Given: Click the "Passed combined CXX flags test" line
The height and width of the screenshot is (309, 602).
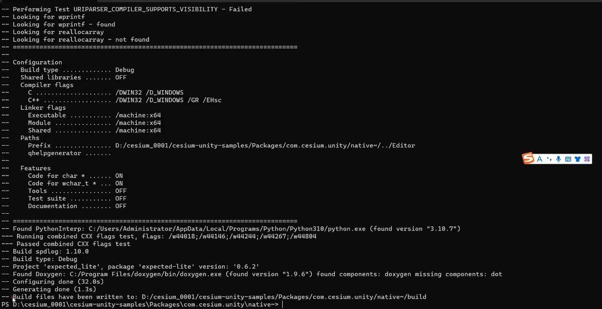Looking at the screenshot, I should (x=73, y=244).
